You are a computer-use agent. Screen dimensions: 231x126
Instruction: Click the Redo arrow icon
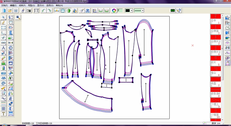(x=49, y=11)
